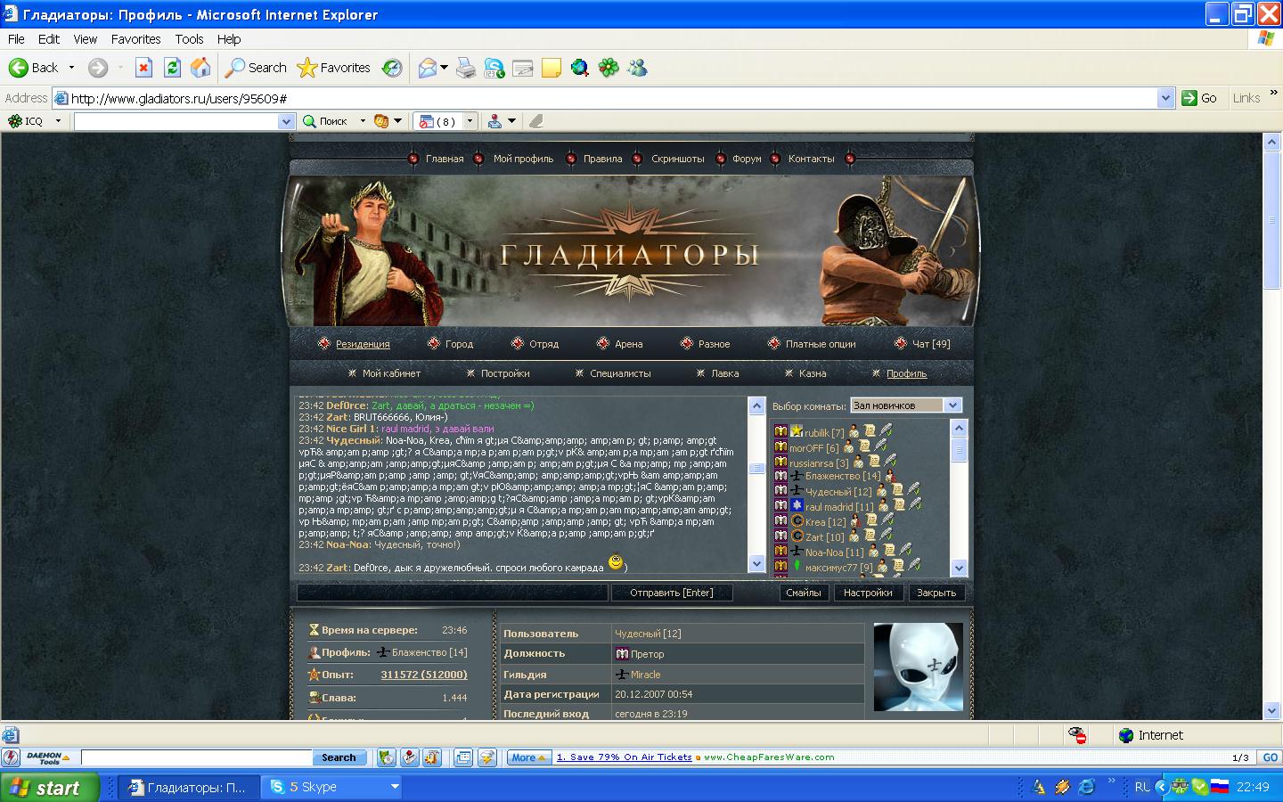
Task: Expand the room selection dropdown
Action: (952, 405)
